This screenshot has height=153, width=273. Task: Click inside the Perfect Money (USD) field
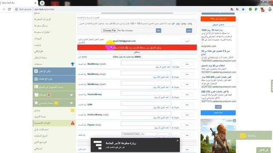coord(146,113)
